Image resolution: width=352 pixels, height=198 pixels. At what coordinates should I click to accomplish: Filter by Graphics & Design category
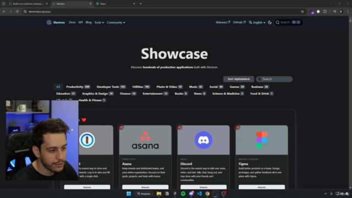(x=98, y=94)
